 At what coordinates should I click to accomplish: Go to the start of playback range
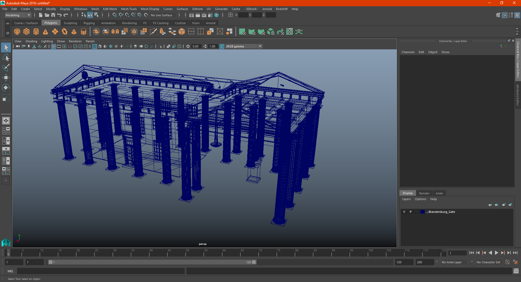(x=472, y=253)
